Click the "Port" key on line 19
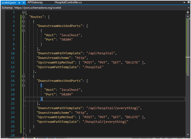The height and width of the screenshot is (139, 191). [50, 94]
